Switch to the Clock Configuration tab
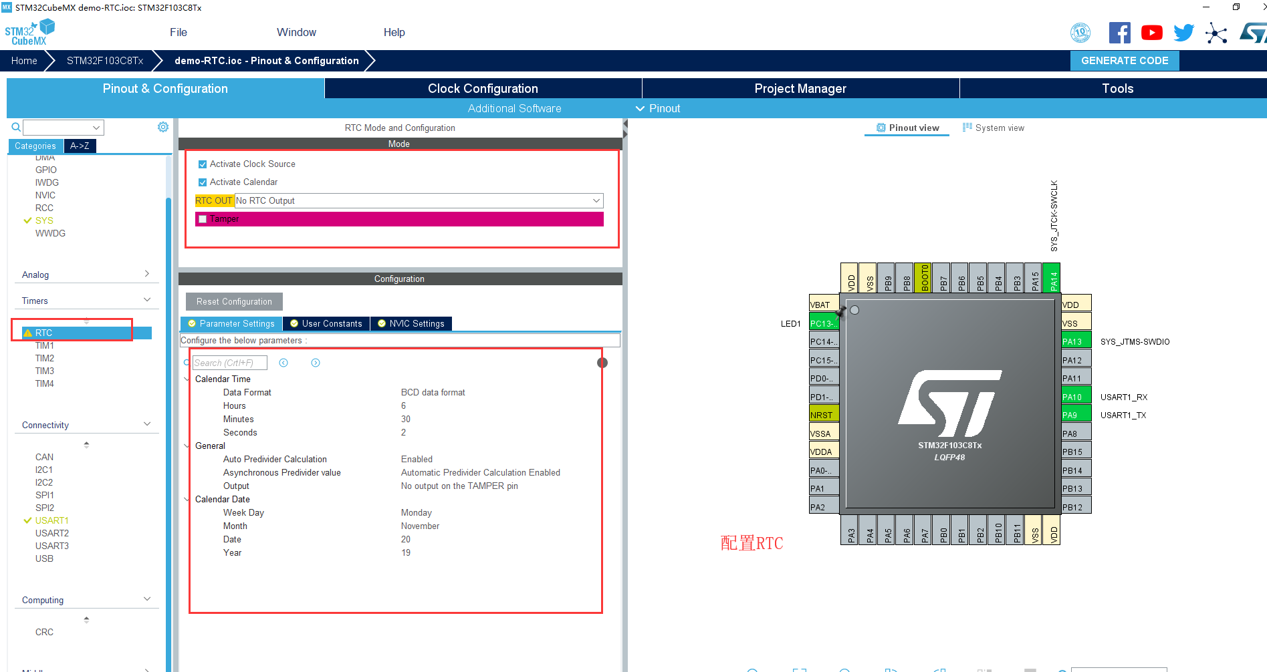Viewport: 1267px width, 672px height. 482,88
